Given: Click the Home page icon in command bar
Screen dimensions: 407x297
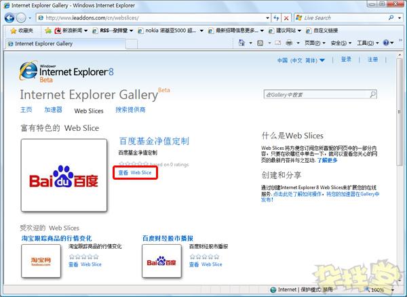Looking at the screenshot, I should coord(241,43).
